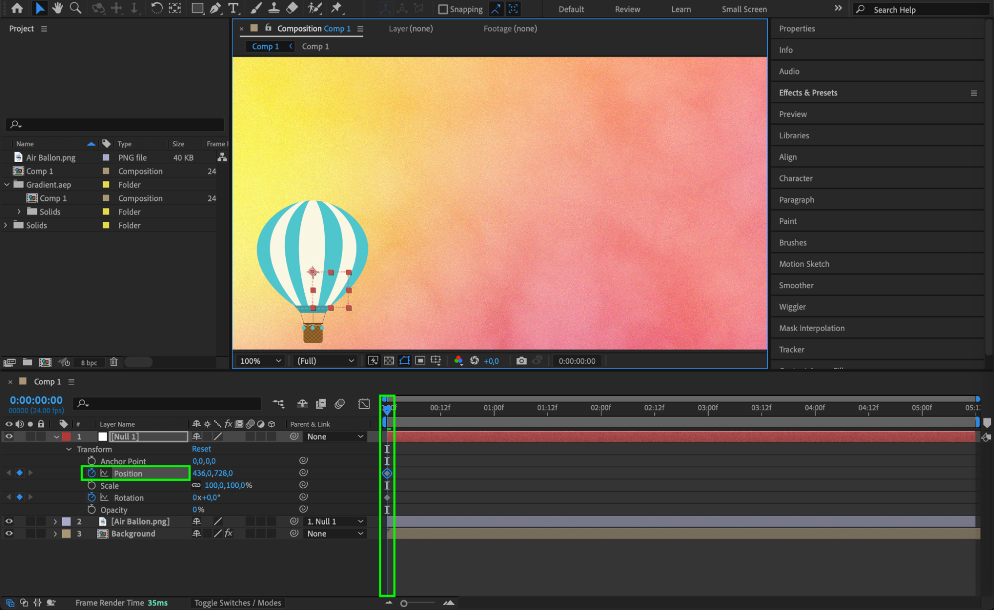
Task: Toggle the Position property stopwatch
Action: coord(91,473)
